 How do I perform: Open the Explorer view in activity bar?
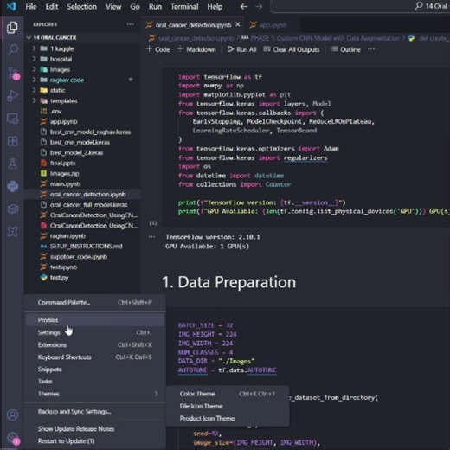(12, 28)
